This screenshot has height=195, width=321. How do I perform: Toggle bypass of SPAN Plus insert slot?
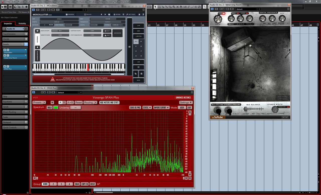[x=5, y=66]
